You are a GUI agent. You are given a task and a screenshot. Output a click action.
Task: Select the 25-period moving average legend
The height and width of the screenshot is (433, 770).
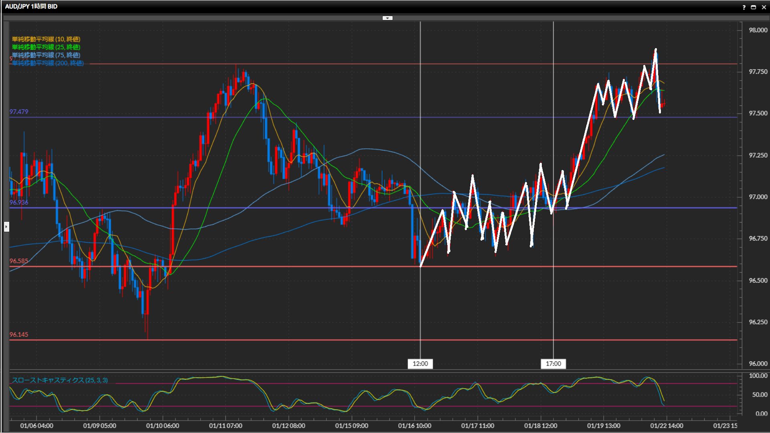46,47
